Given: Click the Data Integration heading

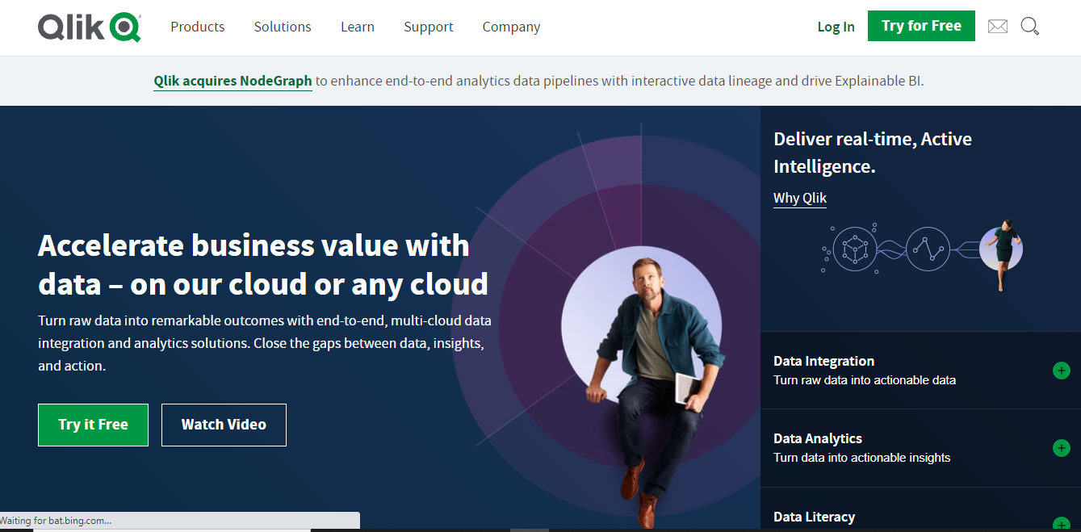Looking at the screenshot, I should 823,361.
